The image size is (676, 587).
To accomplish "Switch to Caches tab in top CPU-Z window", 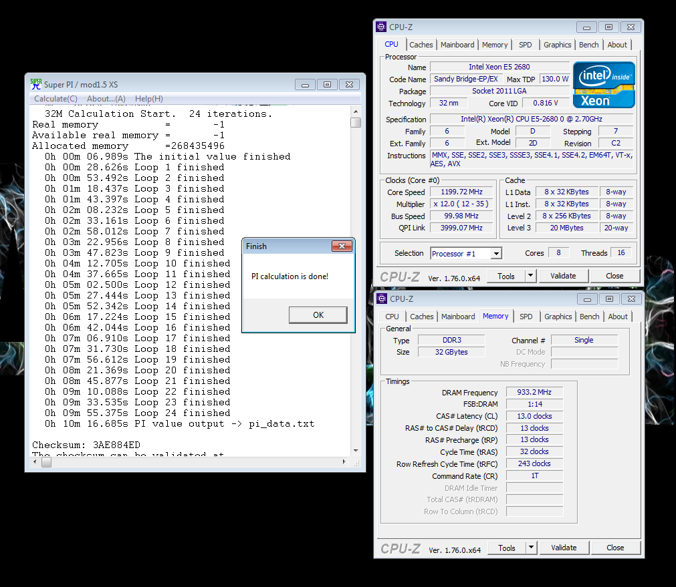I will pyautogui.click(x=421, y=45).
